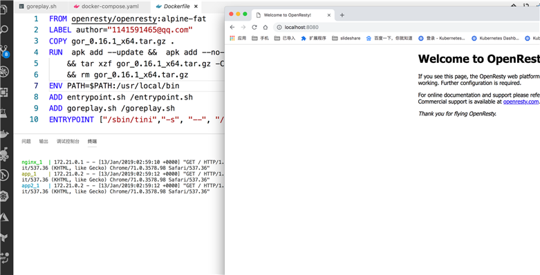
Task: Open the Kubernetes helm wheel view
Action: pyautogui.click(x=4, y=196)
